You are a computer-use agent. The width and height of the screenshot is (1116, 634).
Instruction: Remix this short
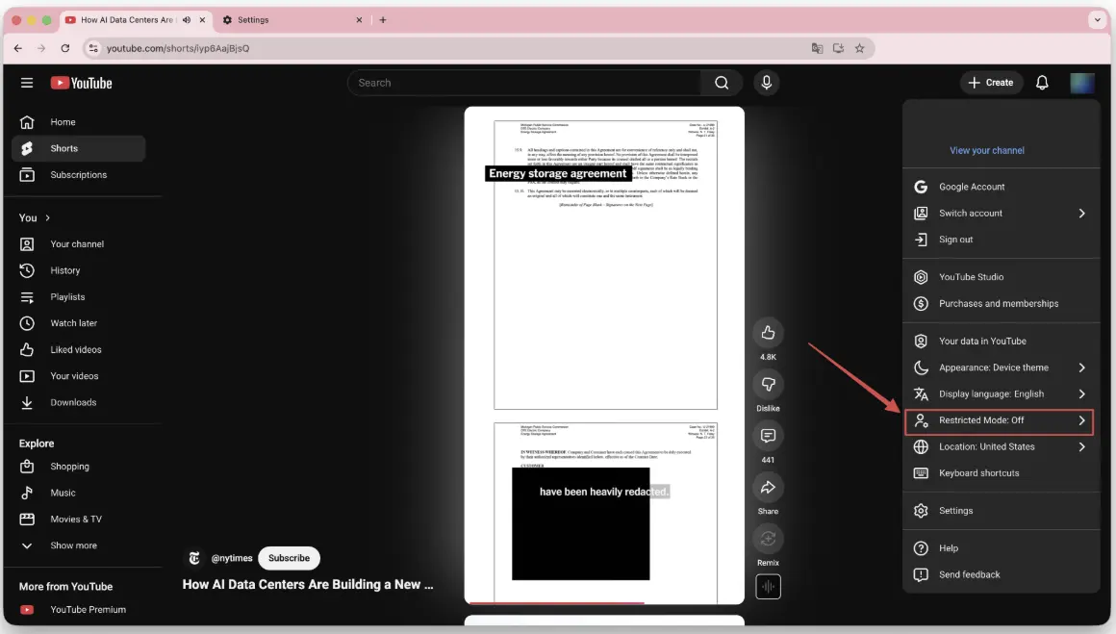(768, 539)
